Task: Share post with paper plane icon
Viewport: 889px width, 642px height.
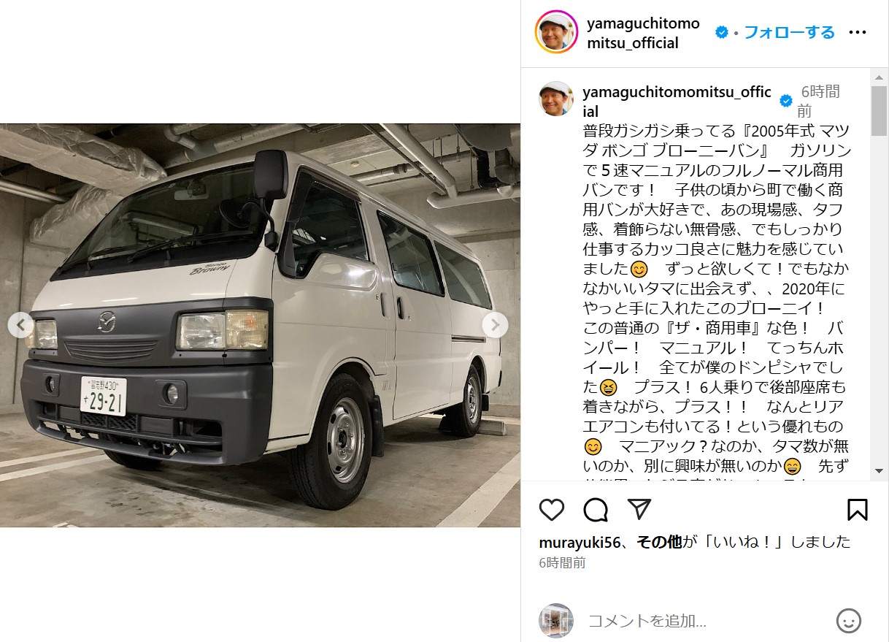Action: (639, 509)
